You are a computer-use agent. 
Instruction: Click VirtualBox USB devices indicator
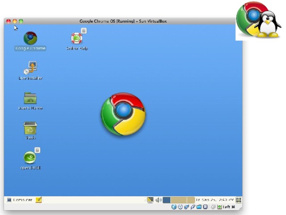click(x=193, y=207)
